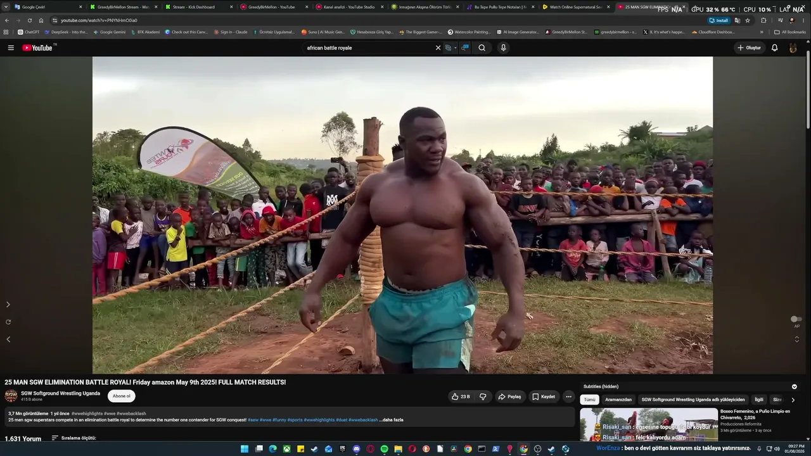The height and width of the screenshot is (456, 811).
Task: Click the Oluştur create button
Action: coord(749,47)
